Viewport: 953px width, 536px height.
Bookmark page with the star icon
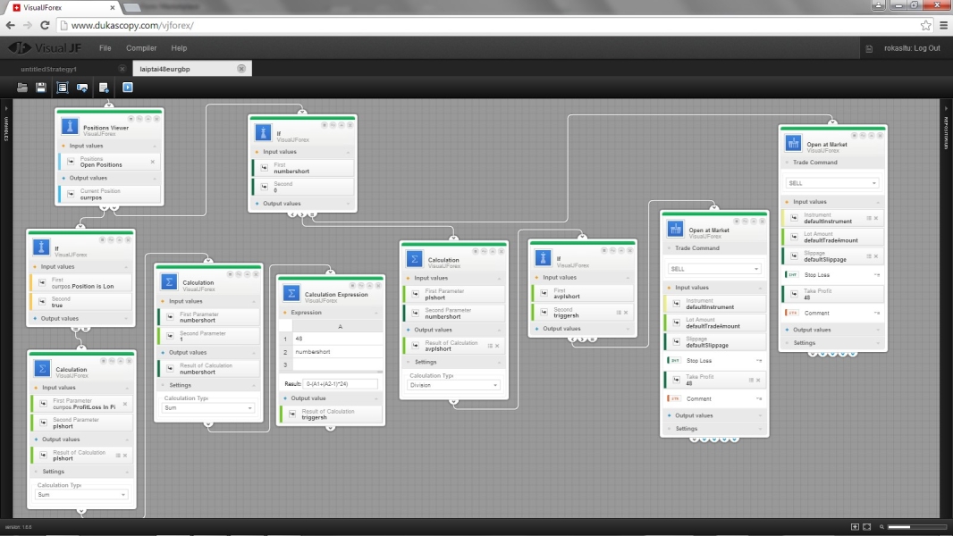point(925,26)
